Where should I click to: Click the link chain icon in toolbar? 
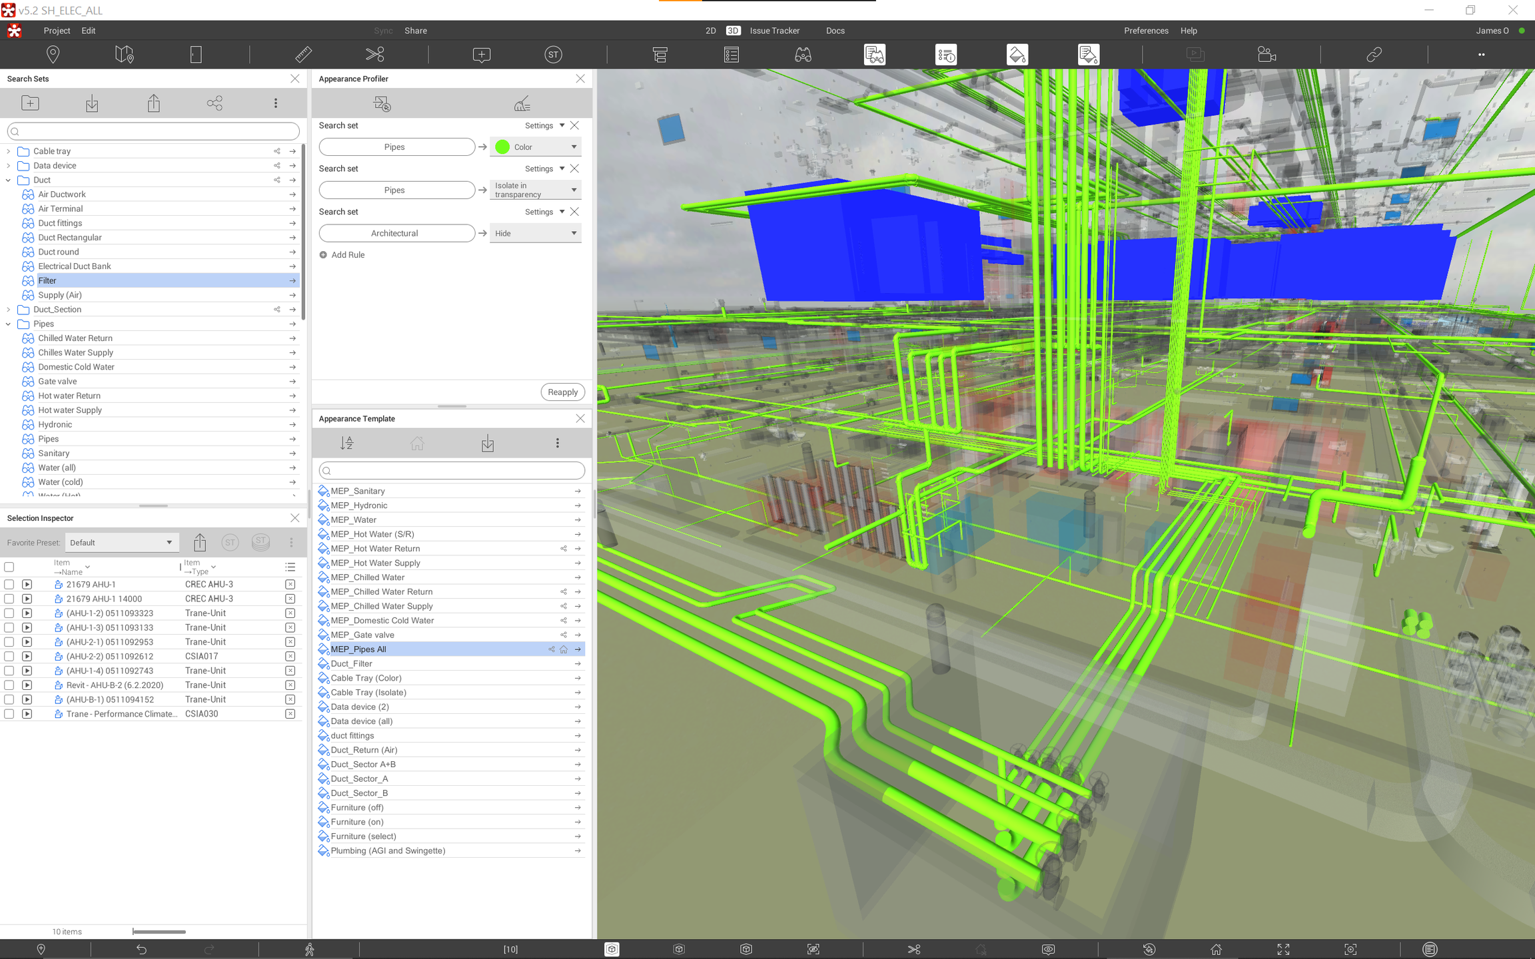coord(1374,55)
